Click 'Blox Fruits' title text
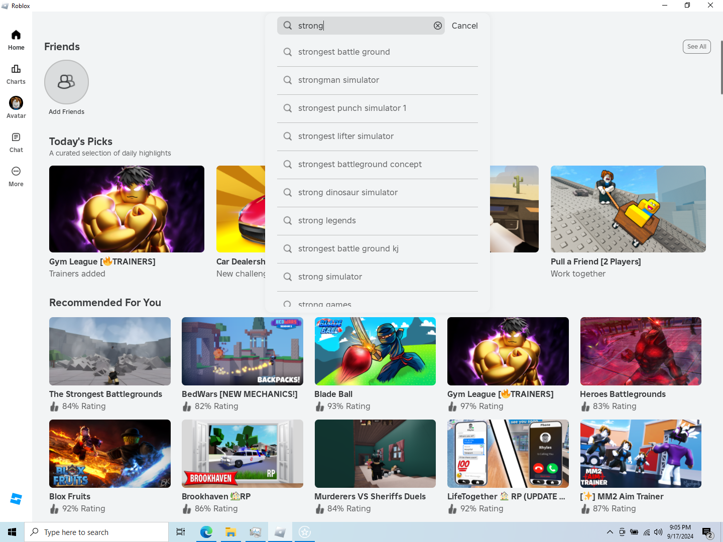Image resolution: width=723 pixels, height=542 pixels. point(70,497)
